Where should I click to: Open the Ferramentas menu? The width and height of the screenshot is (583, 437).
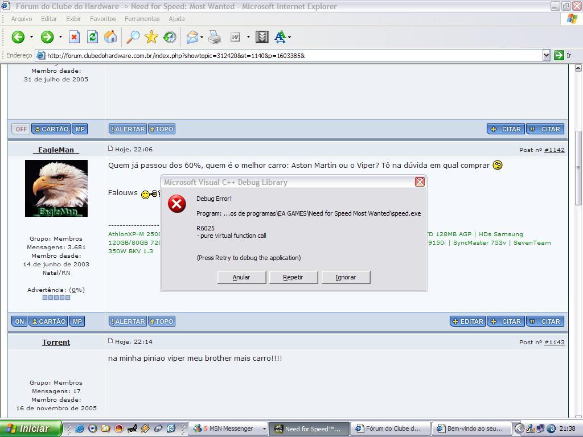click(142, 19)
